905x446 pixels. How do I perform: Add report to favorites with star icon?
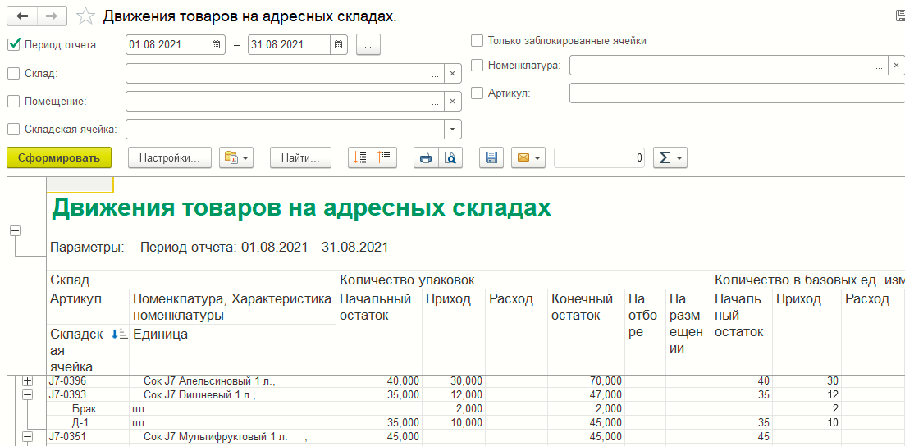pos(85,16)
